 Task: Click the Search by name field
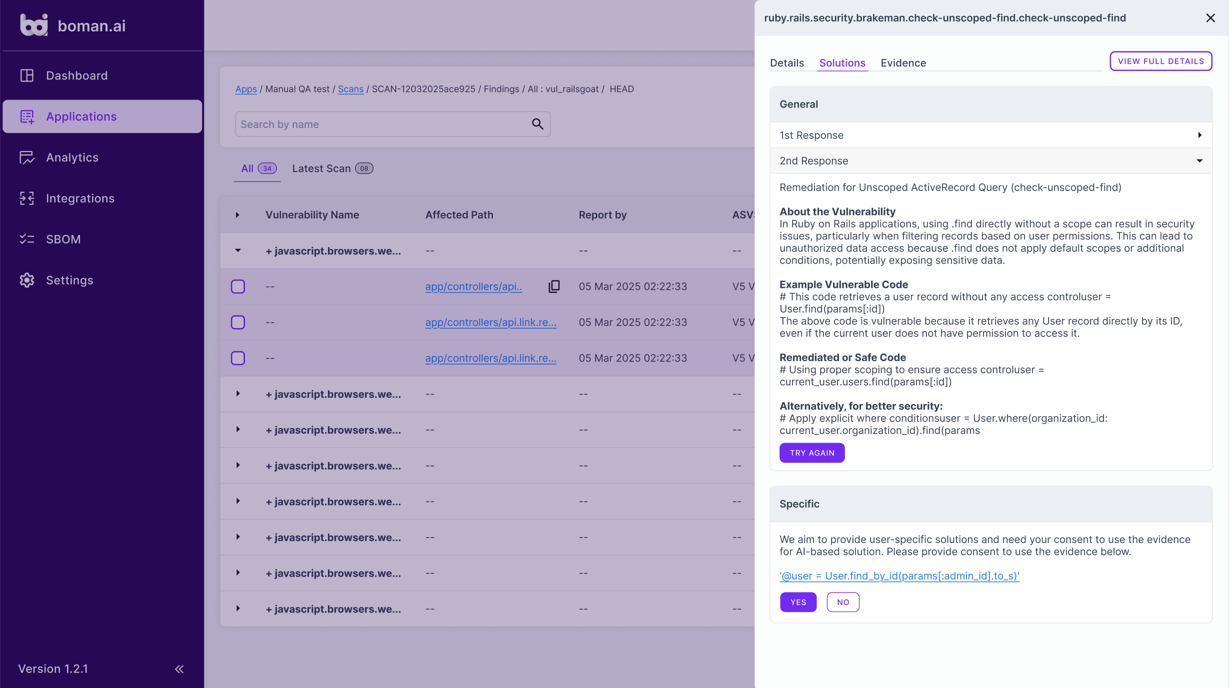[382, 124]
